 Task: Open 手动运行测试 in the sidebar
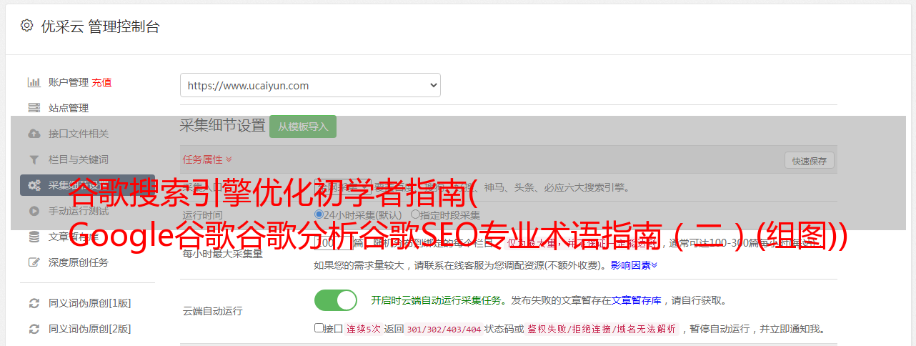point(79,211)
